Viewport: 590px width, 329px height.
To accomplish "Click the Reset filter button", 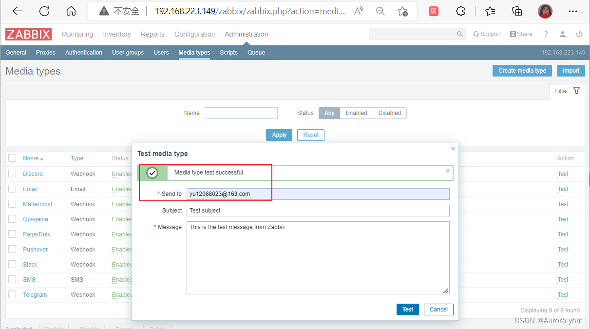I will 311,135.
